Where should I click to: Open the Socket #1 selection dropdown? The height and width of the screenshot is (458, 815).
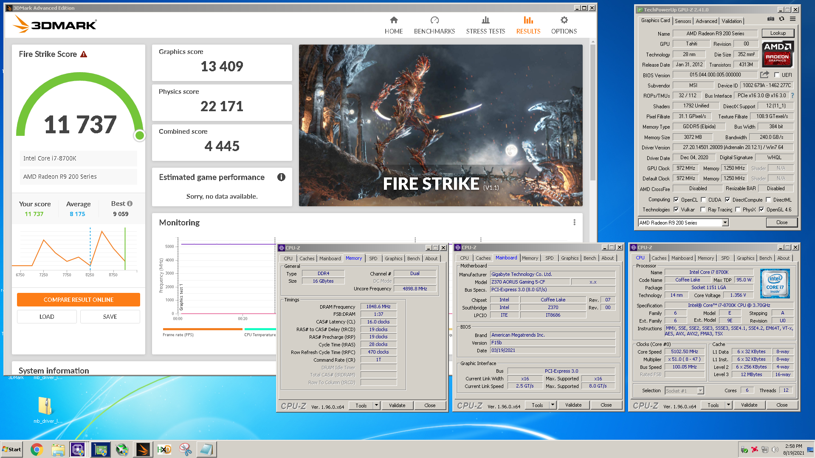pyautogui.click(x=684, y=391)
